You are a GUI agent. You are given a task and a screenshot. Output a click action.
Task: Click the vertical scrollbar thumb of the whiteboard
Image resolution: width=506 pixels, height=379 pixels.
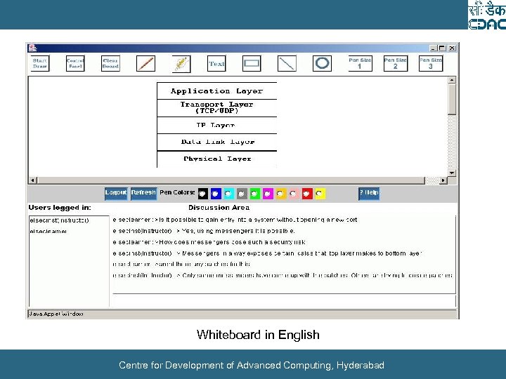click(452, 99)
